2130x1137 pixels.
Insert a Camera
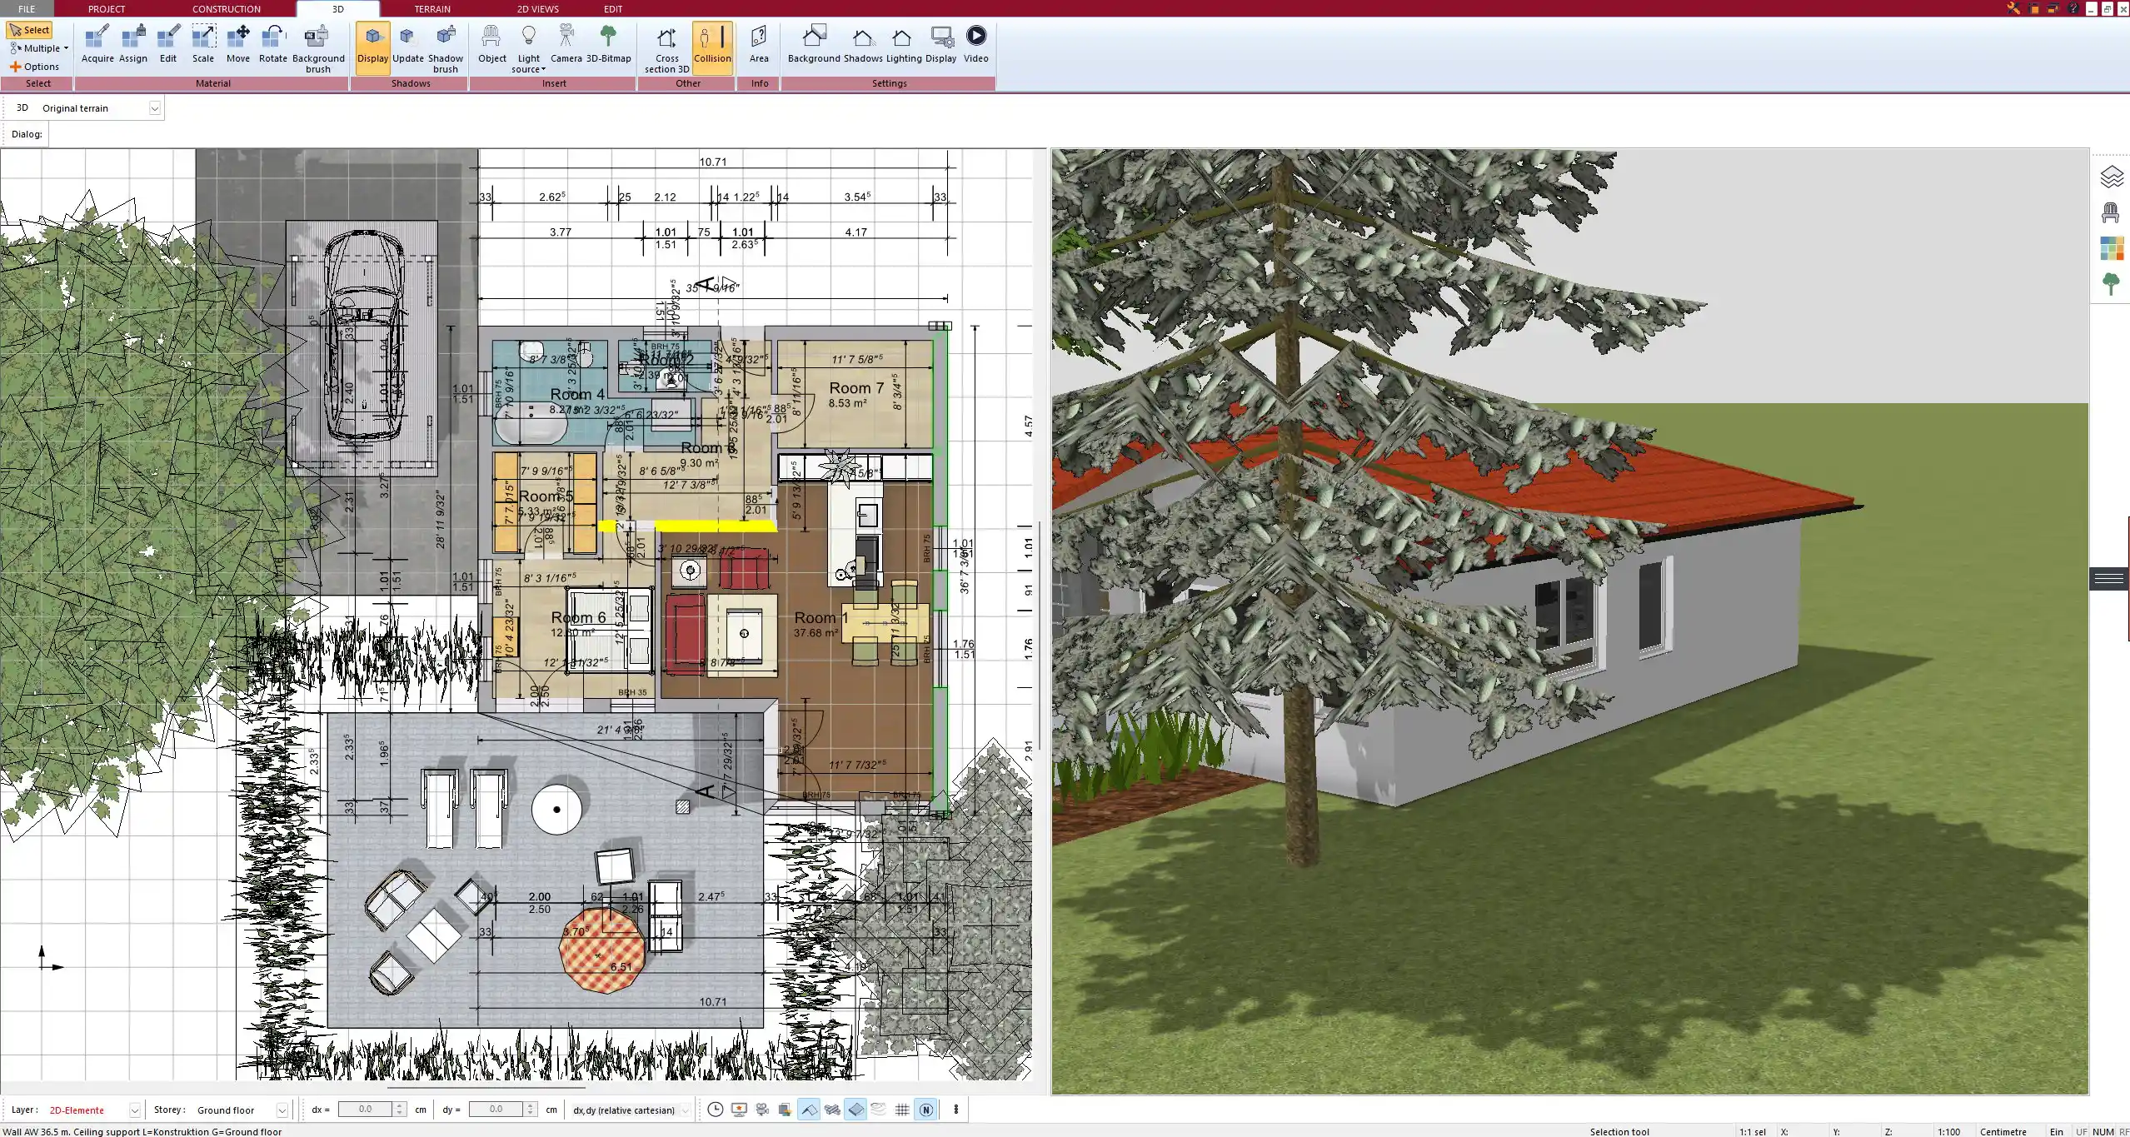(x=566, y=45)
